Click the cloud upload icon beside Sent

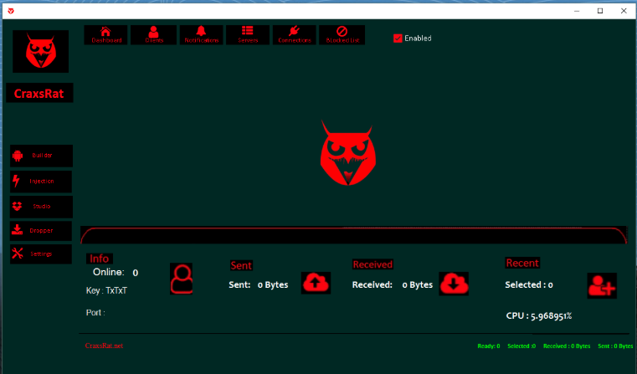click(x=316, y=283)
